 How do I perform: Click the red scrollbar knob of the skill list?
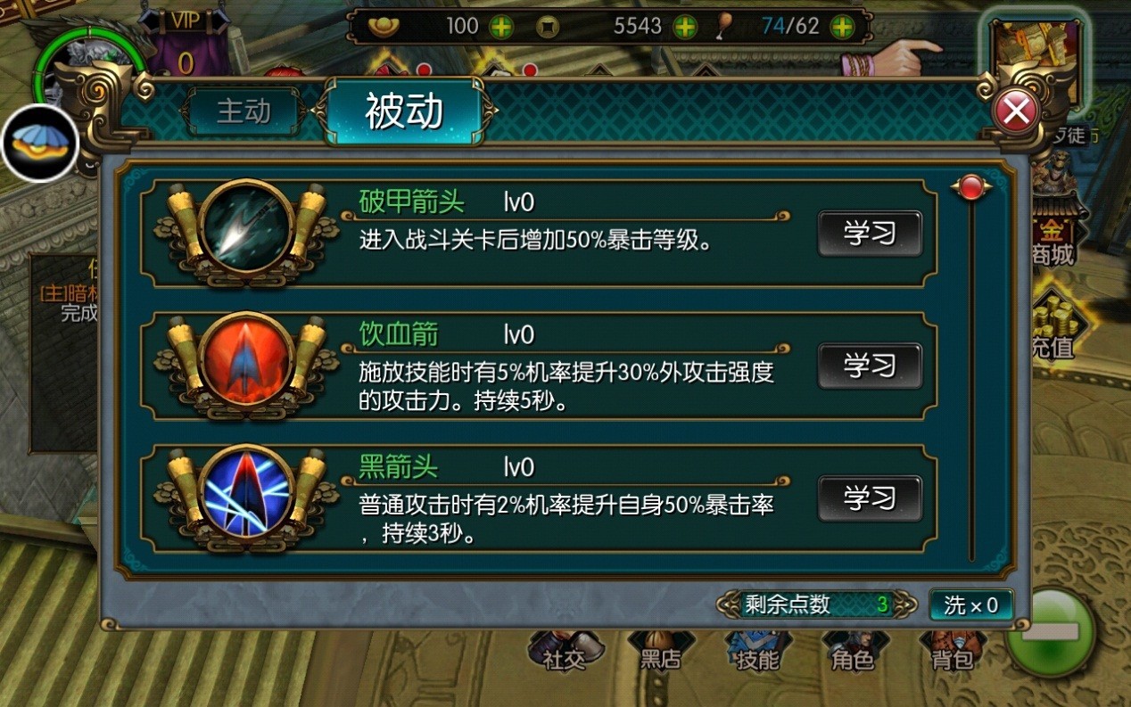tap(971, 187)
